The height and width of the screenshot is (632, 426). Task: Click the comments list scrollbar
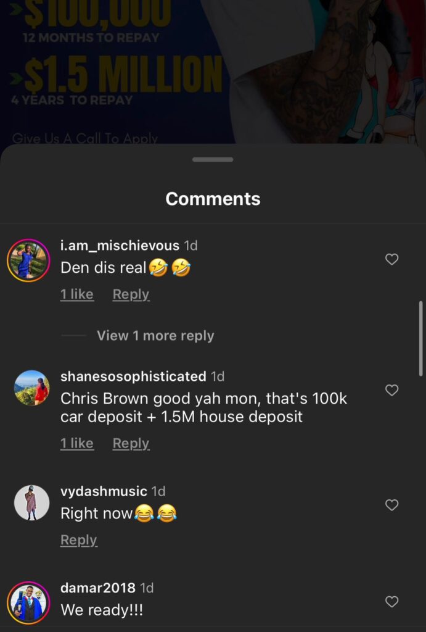click(421, 339)
